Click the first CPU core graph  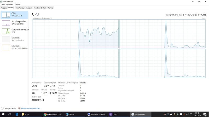(76, 34)
